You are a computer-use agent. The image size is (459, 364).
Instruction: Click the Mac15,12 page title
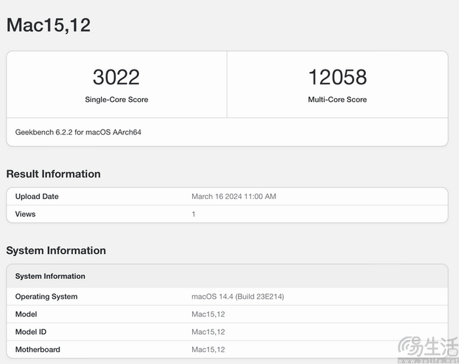pyautogui.click(x=49, y=25)
